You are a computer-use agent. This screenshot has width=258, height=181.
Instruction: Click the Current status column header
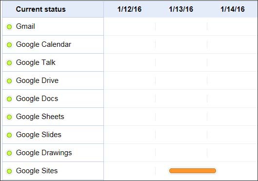click(x=40, y=9)
